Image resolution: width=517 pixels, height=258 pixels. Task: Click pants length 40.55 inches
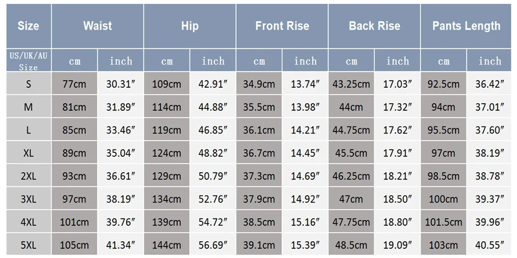point(489,245)
